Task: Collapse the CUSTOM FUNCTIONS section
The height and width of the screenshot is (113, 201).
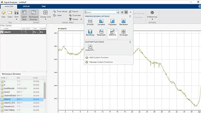Action: [x=130, y=42]
